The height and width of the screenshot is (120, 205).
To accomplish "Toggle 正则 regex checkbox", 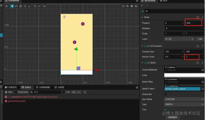I will (64, 92).
